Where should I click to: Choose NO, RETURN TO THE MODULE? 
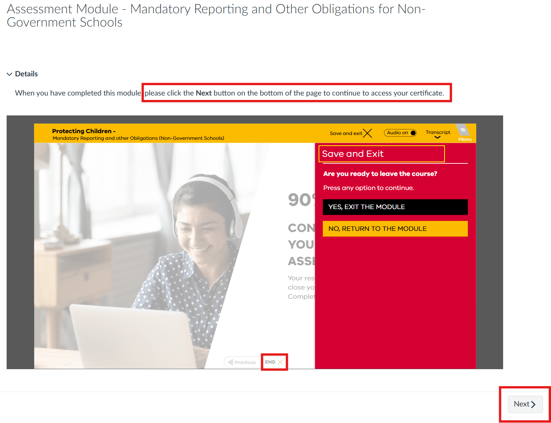click(395, 229)
